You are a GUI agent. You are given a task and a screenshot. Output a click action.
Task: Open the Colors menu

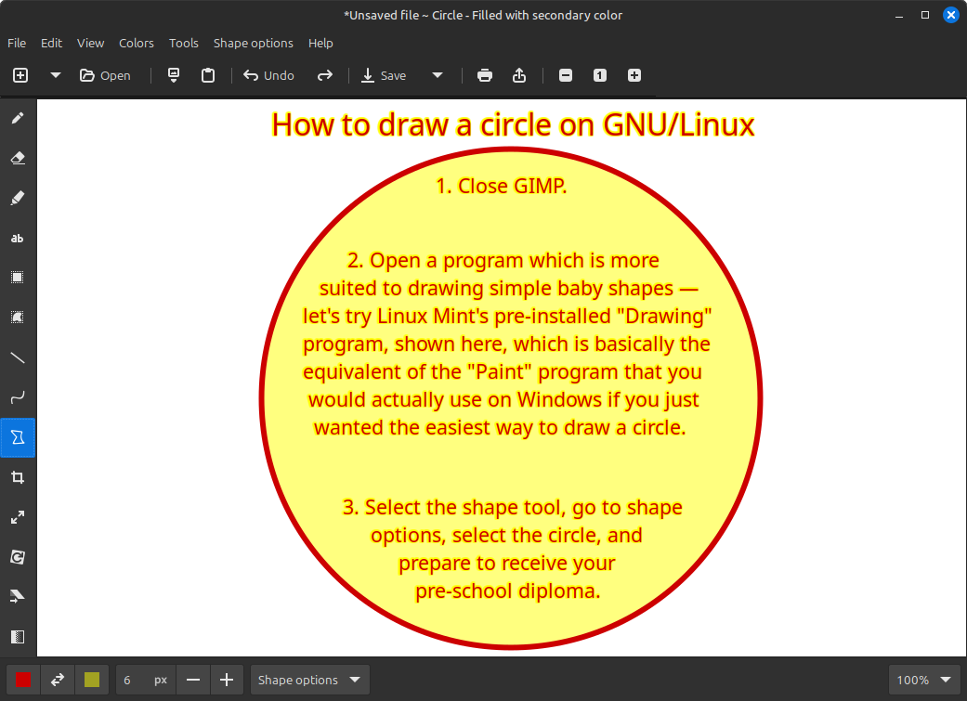click(137, 43)
